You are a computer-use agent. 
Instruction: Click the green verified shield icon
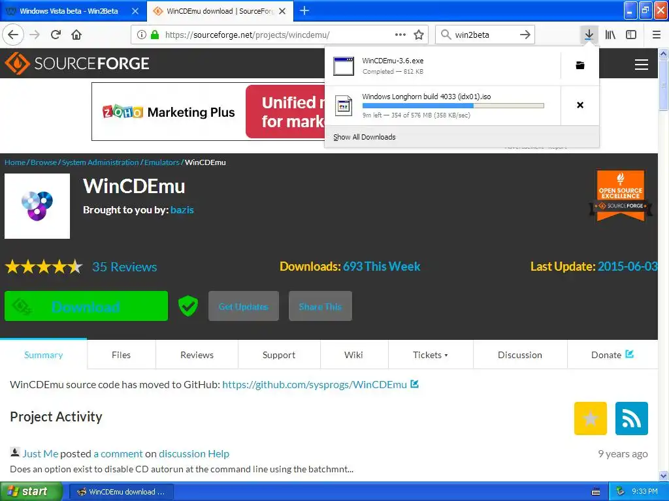point(188,306)
